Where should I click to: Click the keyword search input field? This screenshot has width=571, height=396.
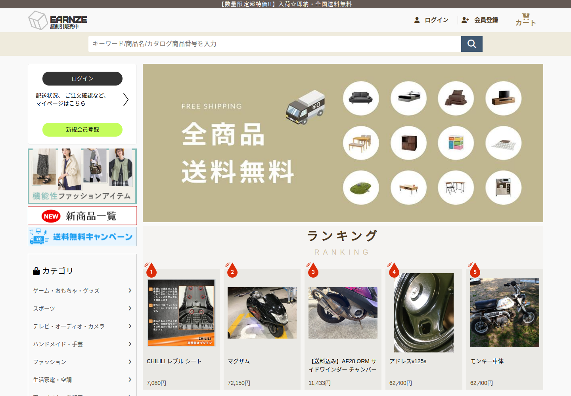275,44
